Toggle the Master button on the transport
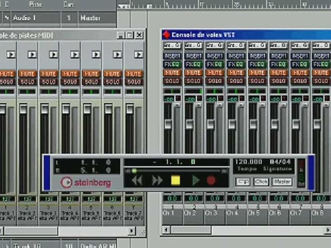The width and height of the screenshot is (331, 248). point(282,182)
